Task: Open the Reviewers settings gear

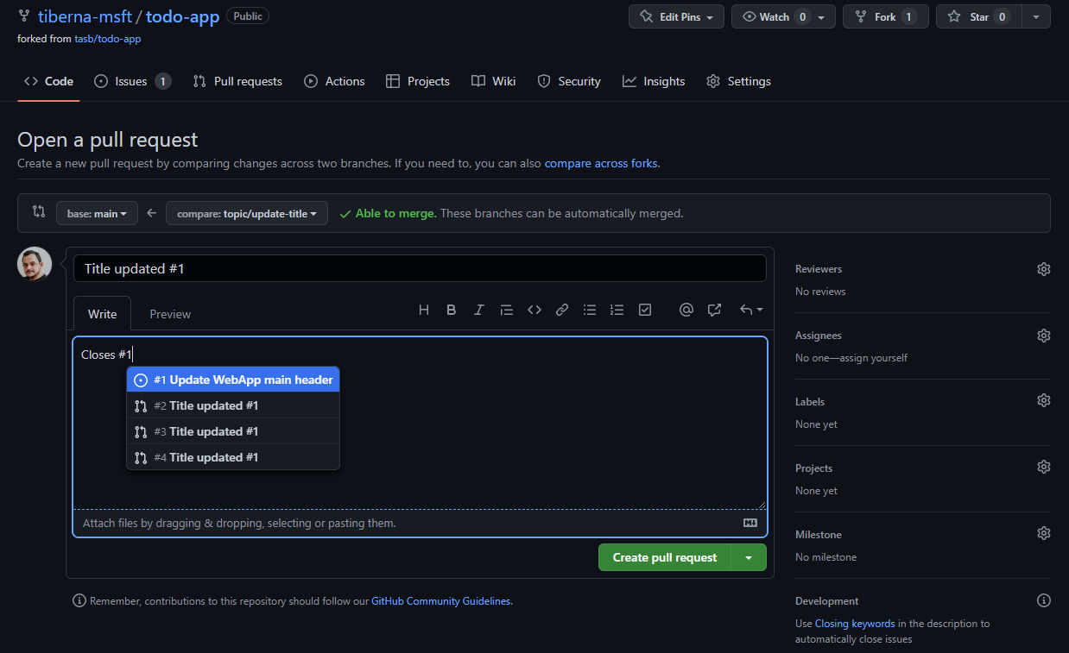Action: click(x=1043, y=268)
